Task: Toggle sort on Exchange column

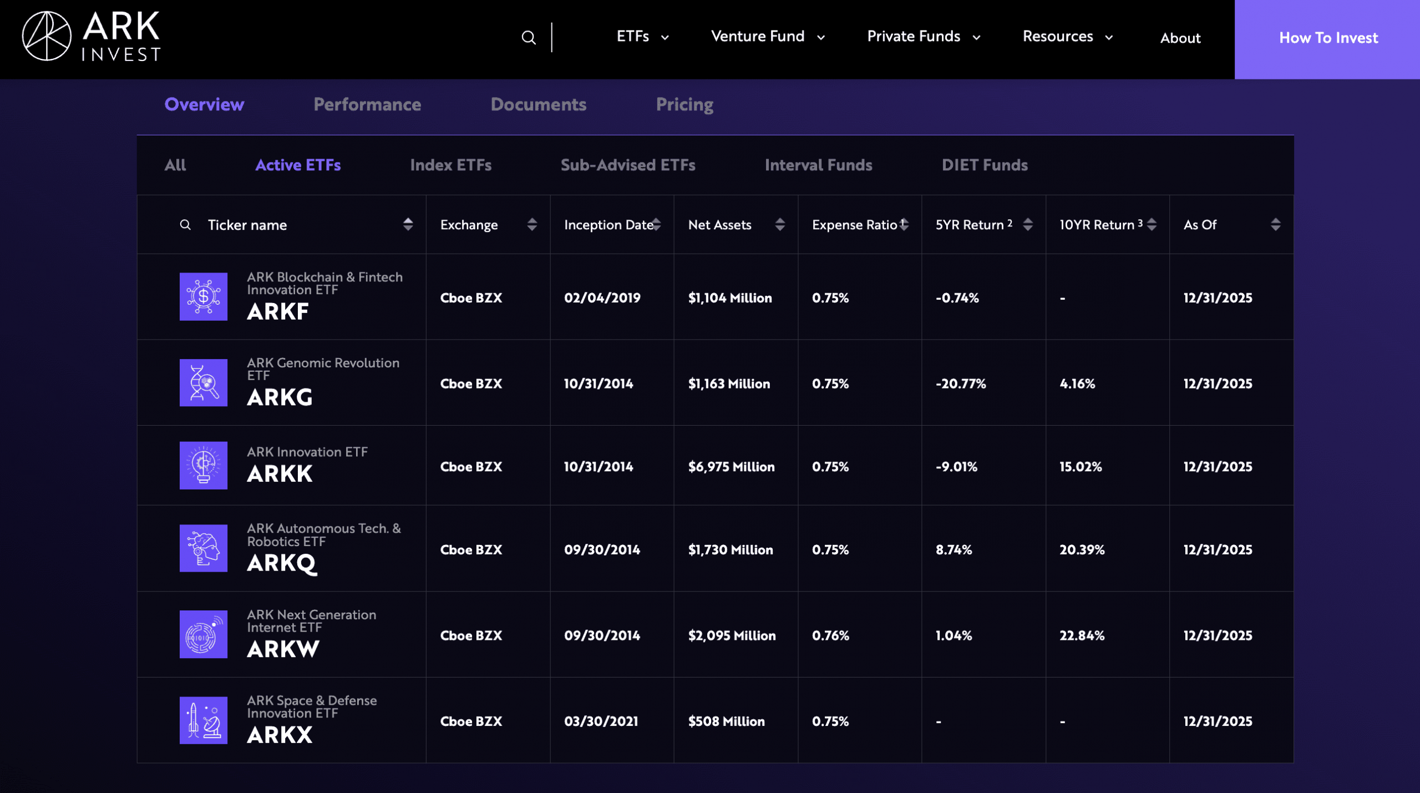Action: click(x=532, y=224)
